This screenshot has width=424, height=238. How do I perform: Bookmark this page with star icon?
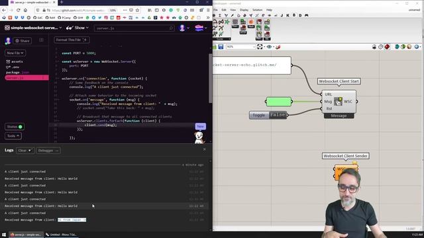[137, 10]
